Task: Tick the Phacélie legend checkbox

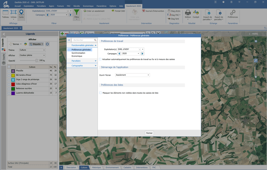Action: [x=9, y=71]
